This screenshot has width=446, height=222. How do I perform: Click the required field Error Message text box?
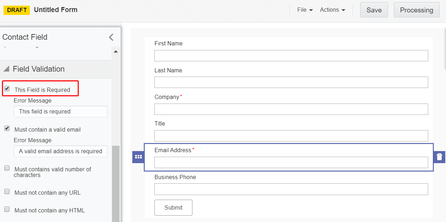[x=60, y=111]
